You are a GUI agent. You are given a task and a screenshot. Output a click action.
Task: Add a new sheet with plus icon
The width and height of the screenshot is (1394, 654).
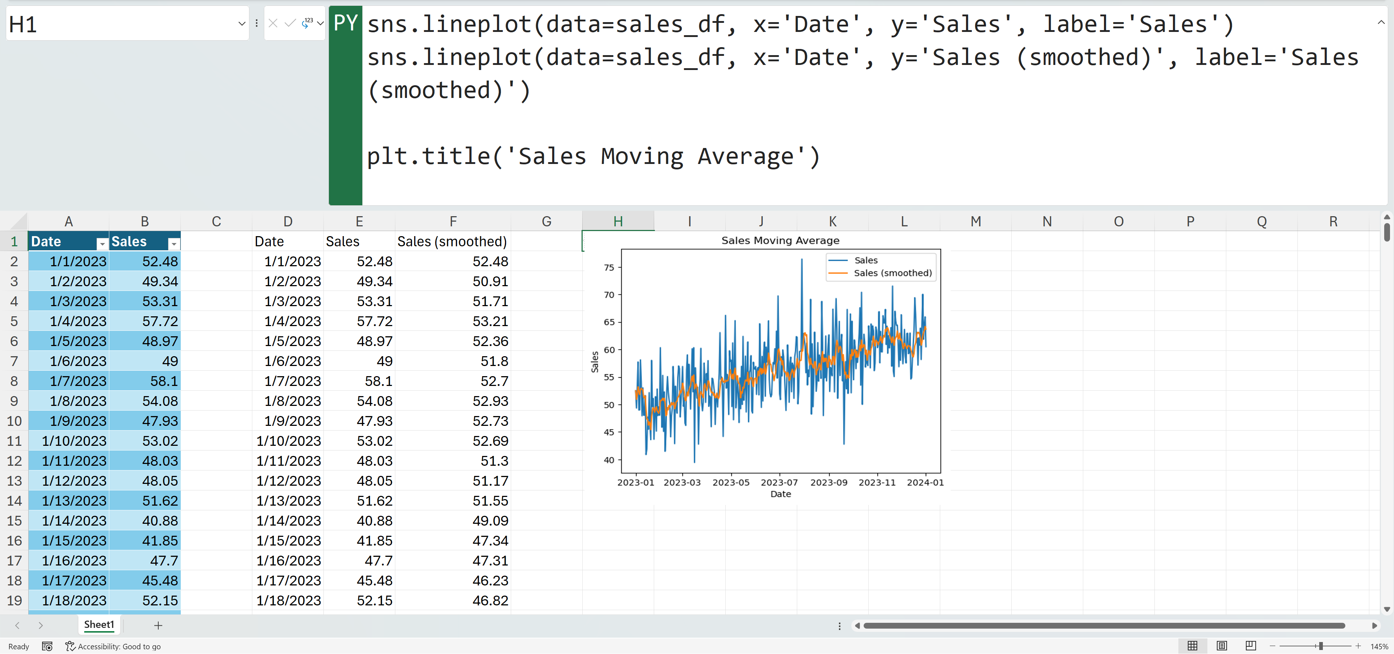click(x=158, y=625)
